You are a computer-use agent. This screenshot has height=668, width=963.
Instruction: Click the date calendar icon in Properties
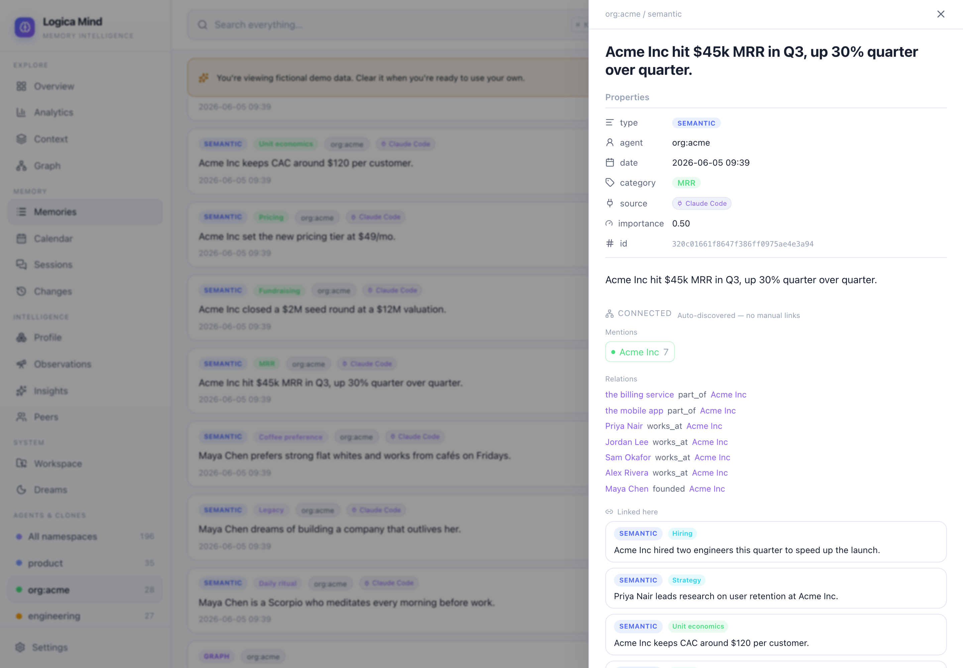point(610,162)
